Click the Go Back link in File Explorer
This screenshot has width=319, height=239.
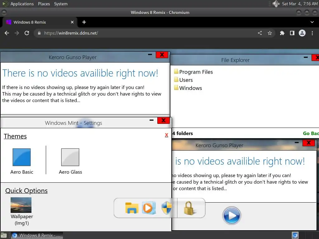point(311,133)
